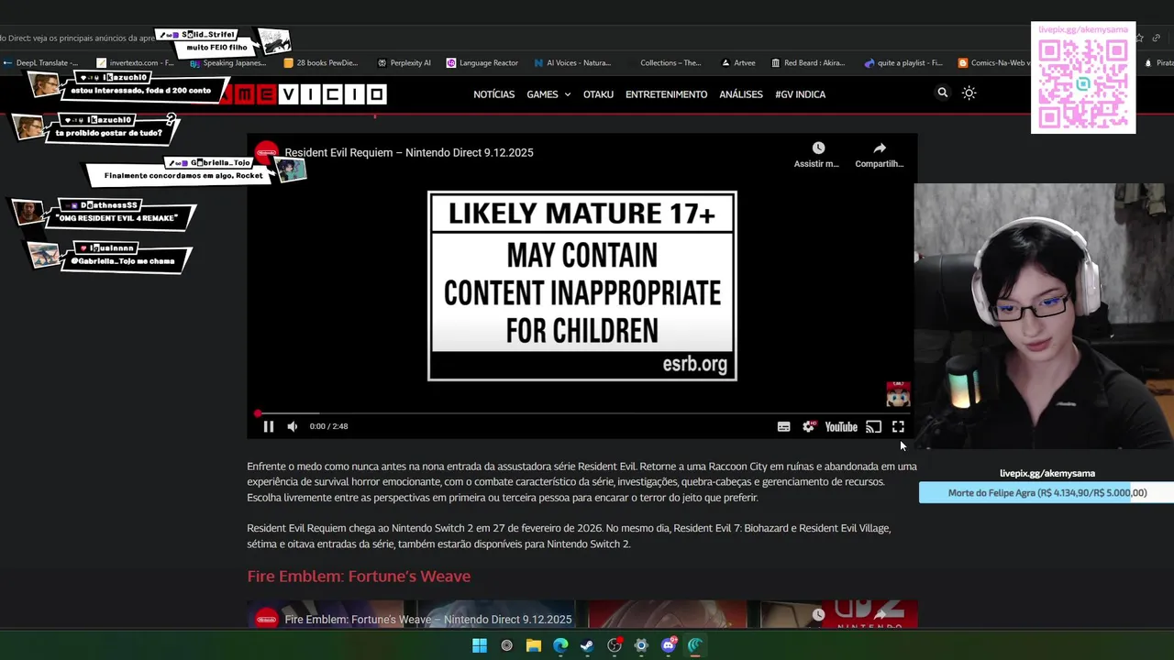
Task: Open File Explorer from the taskbar
Action: pyautogui.click(x=534, y=645)
